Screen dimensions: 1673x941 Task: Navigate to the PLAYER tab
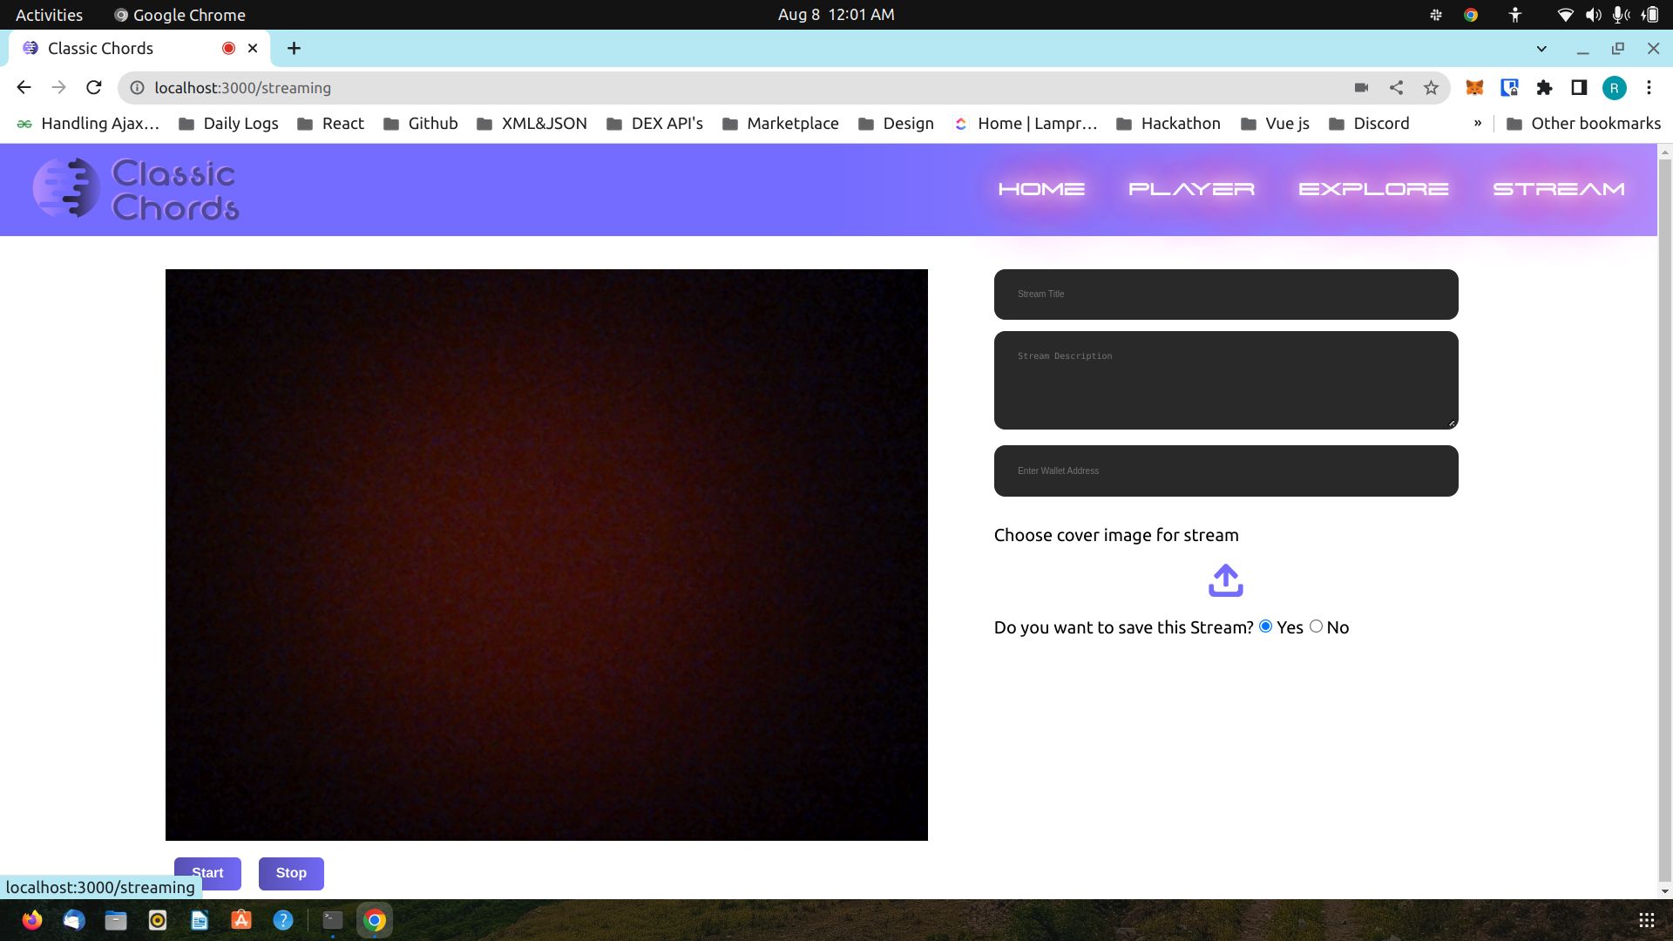tap(1191, 190)
